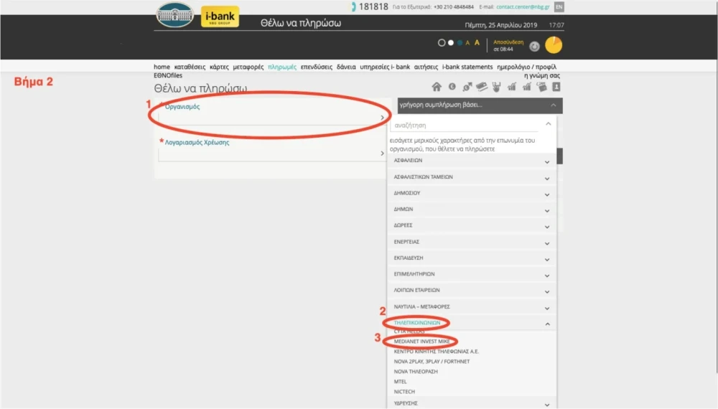718x409 pixels.
Task: Open the πληρωμές menu
Action: (x=282, y=67)
